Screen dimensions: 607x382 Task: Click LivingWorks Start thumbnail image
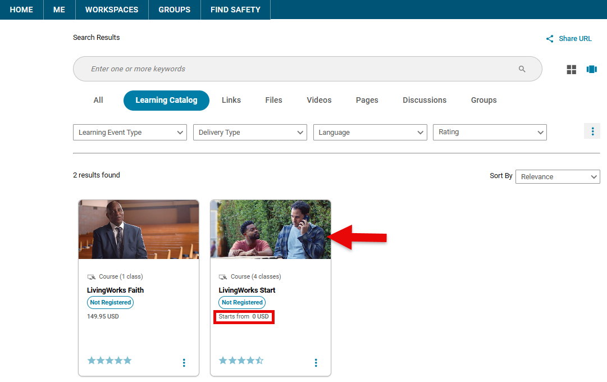point(271,229)
